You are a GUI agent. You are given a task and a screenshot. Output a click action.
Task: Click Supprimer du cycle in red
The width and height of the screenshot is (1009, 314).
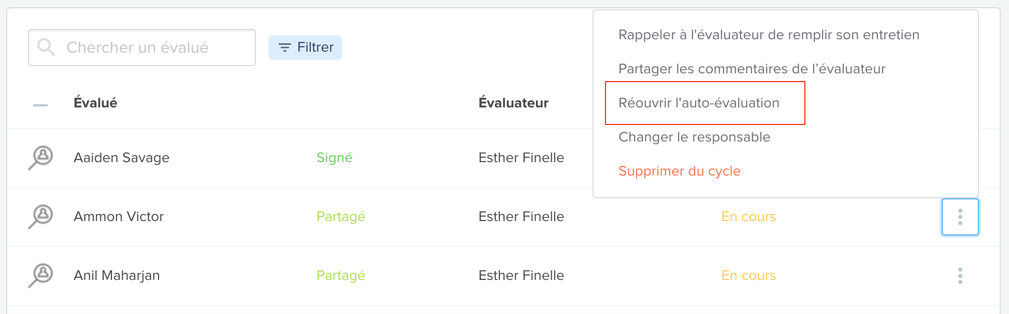point(679,171)
